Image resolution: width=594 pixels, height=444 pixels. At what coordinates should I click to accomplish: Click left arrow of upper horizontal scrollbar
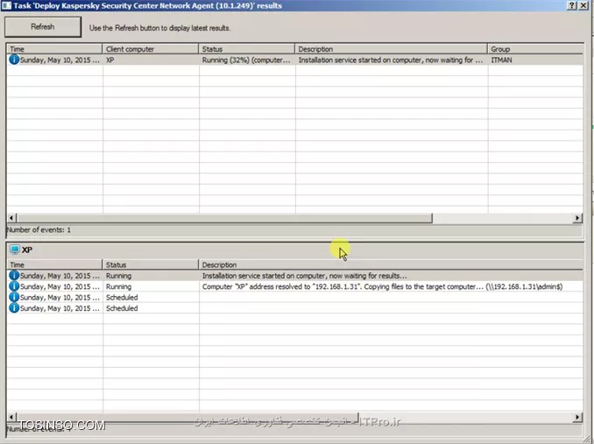click(11, 218)
